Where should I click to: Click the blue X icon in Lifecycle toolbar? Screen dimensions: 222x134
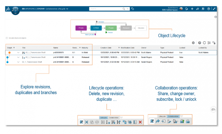[x=87, y=122]
